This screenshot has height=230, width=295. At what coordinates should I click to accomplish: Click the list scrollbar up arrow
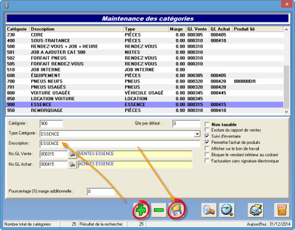pyautogui.click(x=286, y=29)
